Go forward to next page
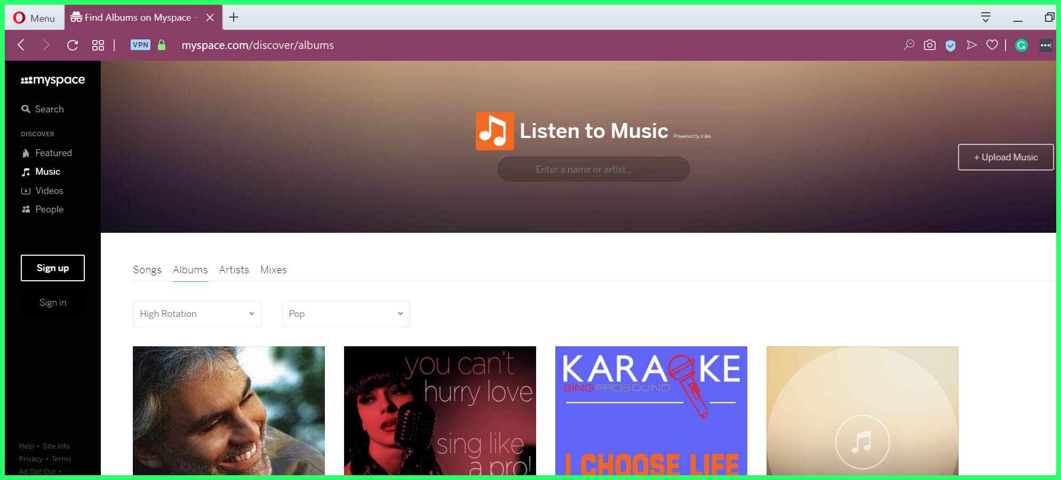The height and width of the screenshot is (480, 1061). point(46,45)
